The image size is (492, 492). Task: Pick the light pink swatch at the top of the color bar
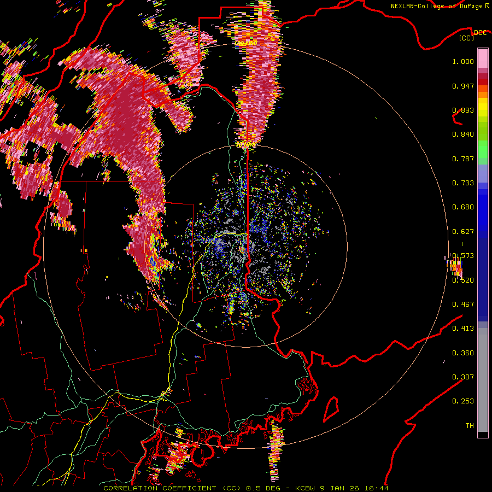click(x=483, y=58)
